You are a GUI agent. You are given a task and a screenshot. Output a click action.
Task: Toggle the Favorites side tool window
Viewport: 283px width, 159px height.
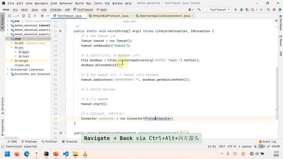[3, 128]
